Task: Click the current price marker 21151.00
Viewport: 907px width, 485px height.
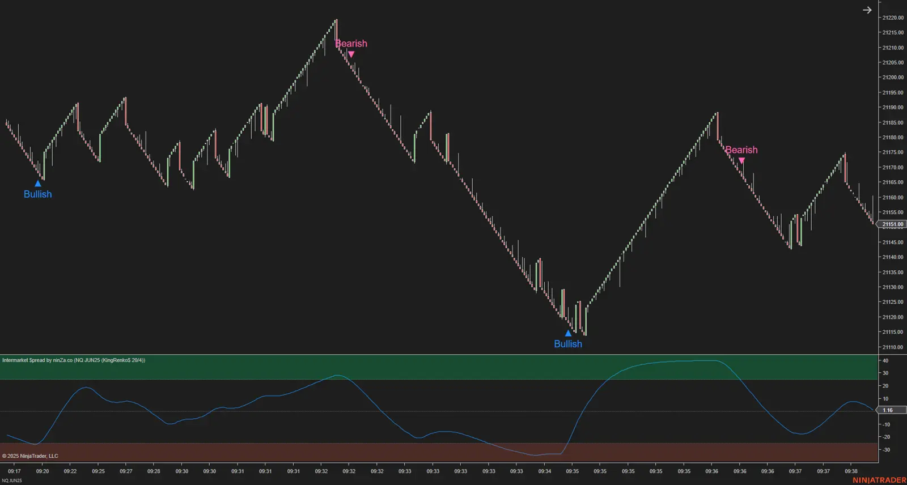Action: coord(892,224)
